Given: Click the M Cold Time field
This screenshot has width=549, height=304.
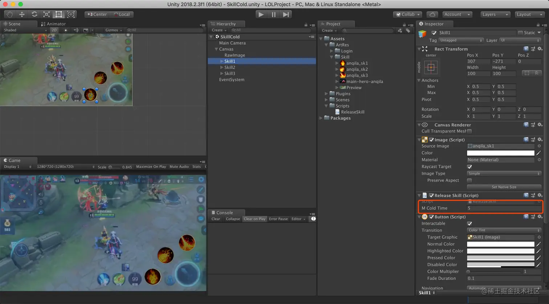Looking at the screenshot, I should [504, 208].
